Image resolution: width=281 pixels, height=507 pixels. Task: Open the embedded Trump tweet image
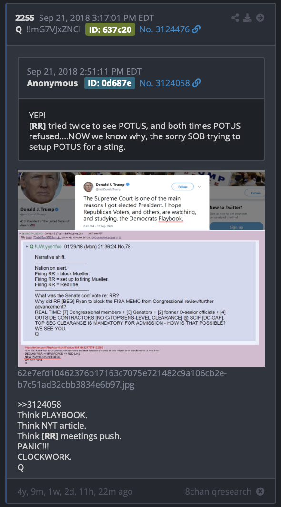coord(141,268)
